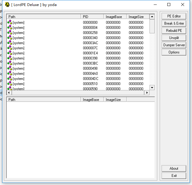Click the LordPE title bar app icon

click(x=7, y=5)
